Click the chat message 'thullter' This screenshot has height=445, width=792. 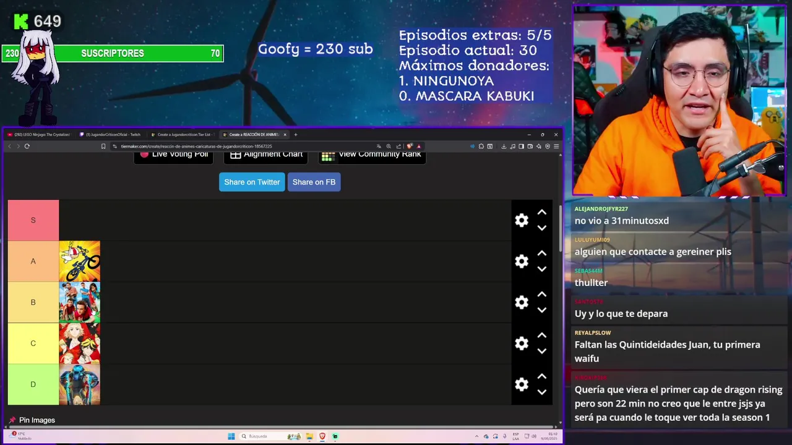pos(591,282)
